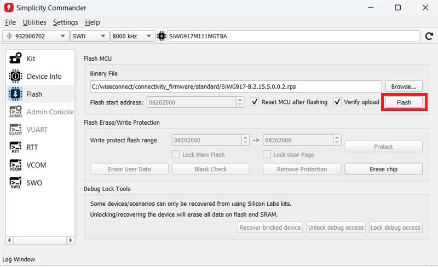Click the USB adapter icon beside 932000702
The width and height of the screenshot is (438, 267).
tap(9, 36)
